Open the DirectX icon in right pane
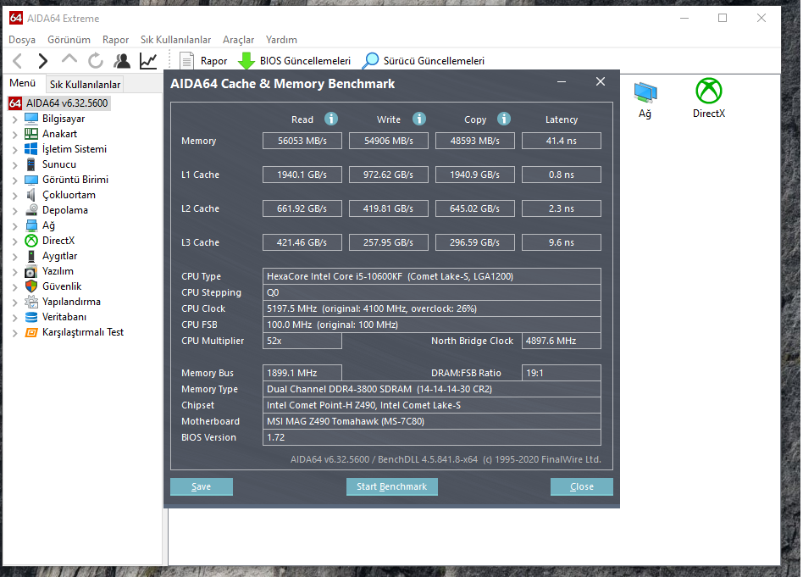This screenshot has height=583, width=803. pos(709,92)
